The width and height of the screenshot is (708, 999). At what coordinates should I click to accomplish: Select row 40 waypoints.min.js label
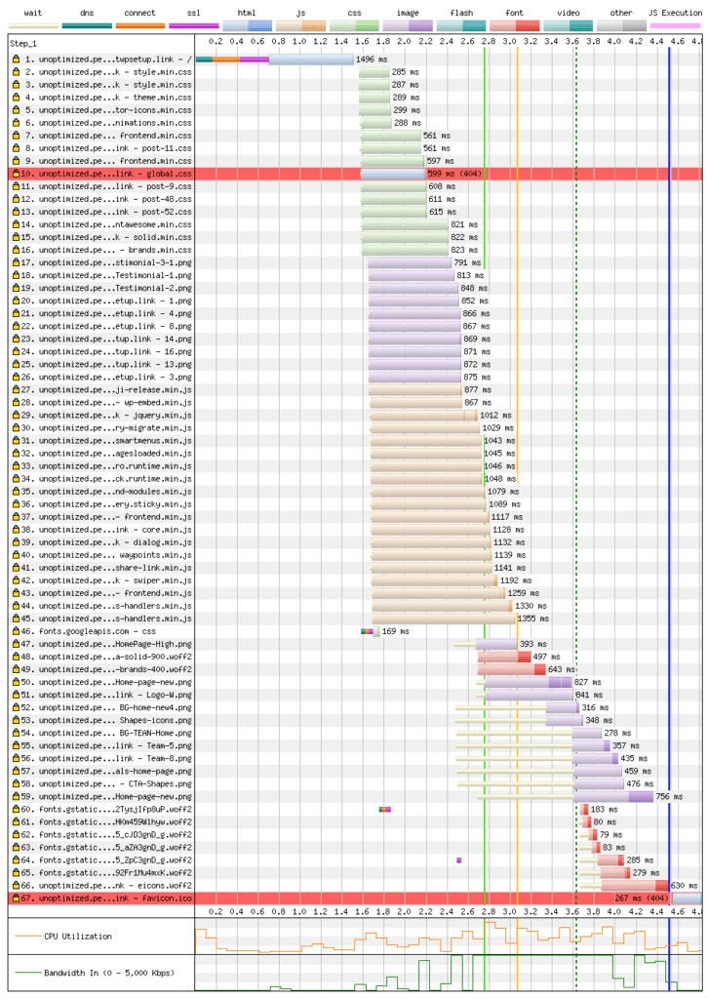106,555
